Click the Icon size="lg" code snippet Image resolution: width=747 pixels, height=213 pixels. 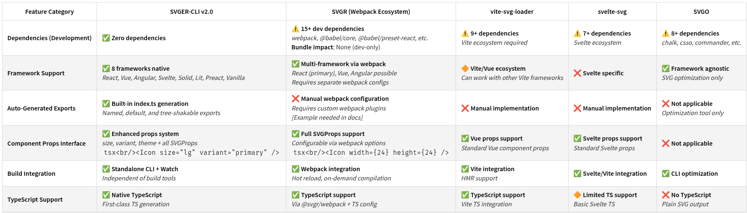(x=191, y=153)
